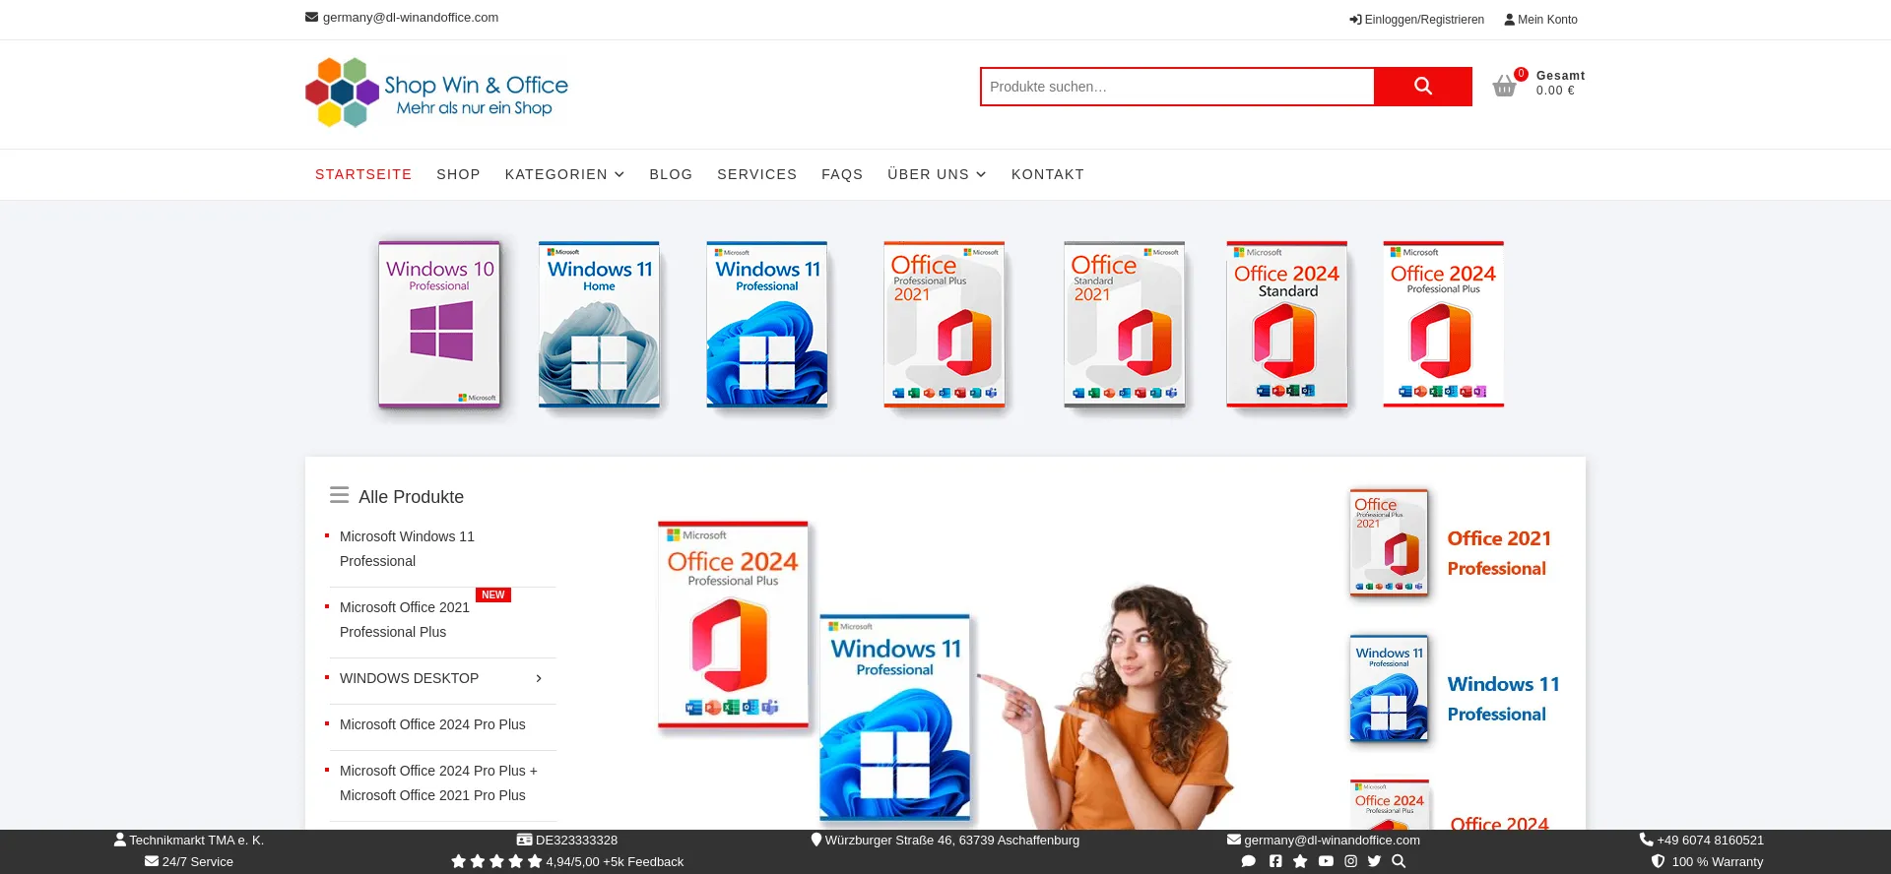The image size is (1891, 874).
Task: Open Microsoft Windows 11 Professional list entry
Action: 407,548
